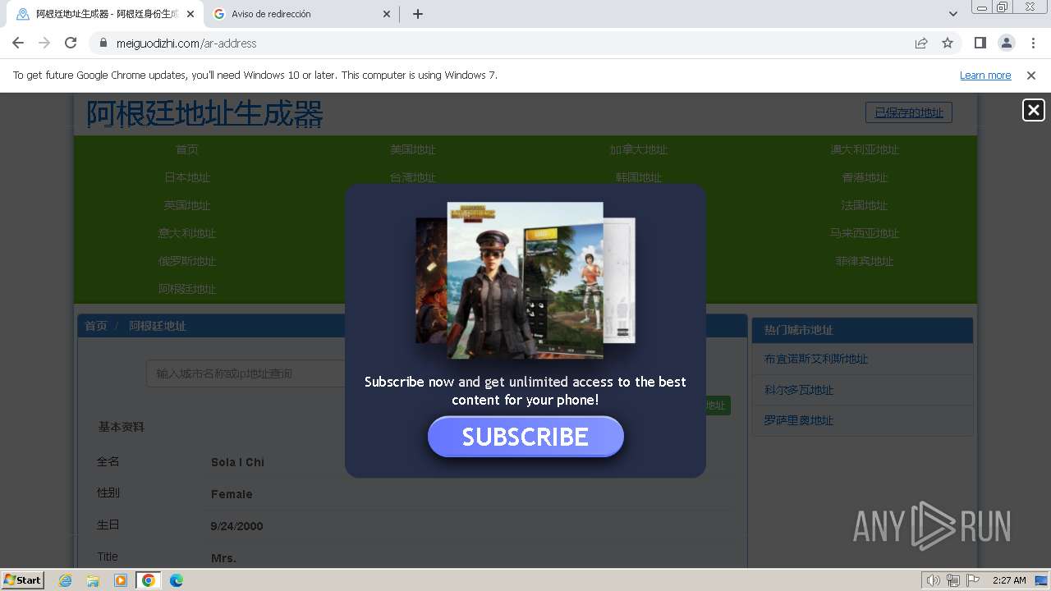Go to 首页 in the green nav menu
Viewport: 1051px width, 591px height.
coord(187,149)
